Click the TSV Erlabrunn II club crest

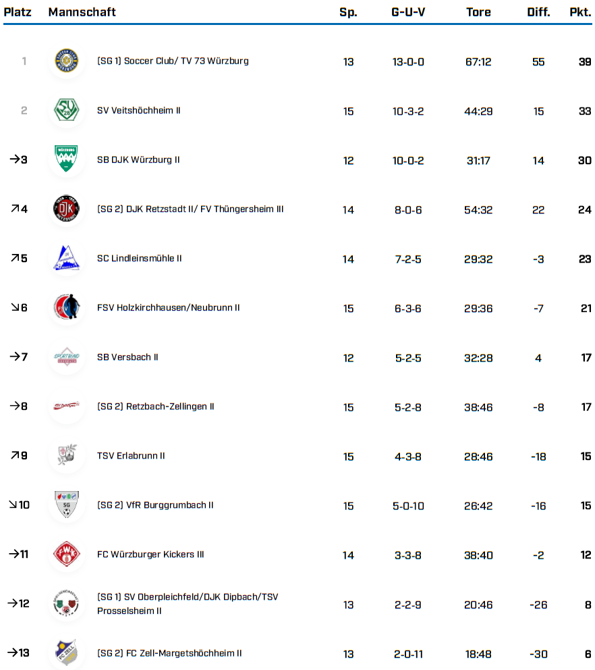[x=67, y=456]
